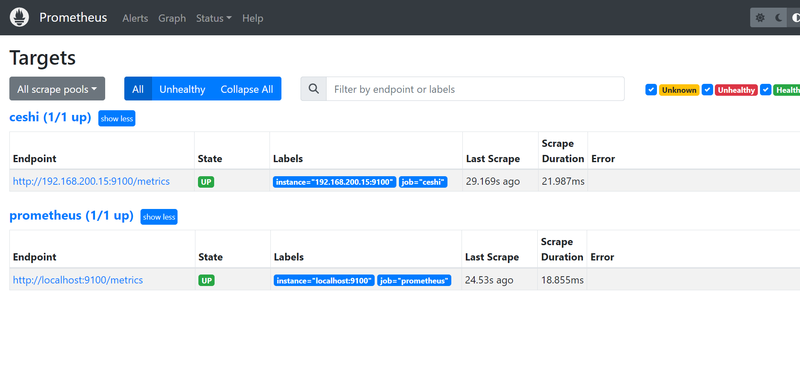Open the All scrape pools dropdown
The height and width of the screenshot is (389, 800).
click(57, 89)
